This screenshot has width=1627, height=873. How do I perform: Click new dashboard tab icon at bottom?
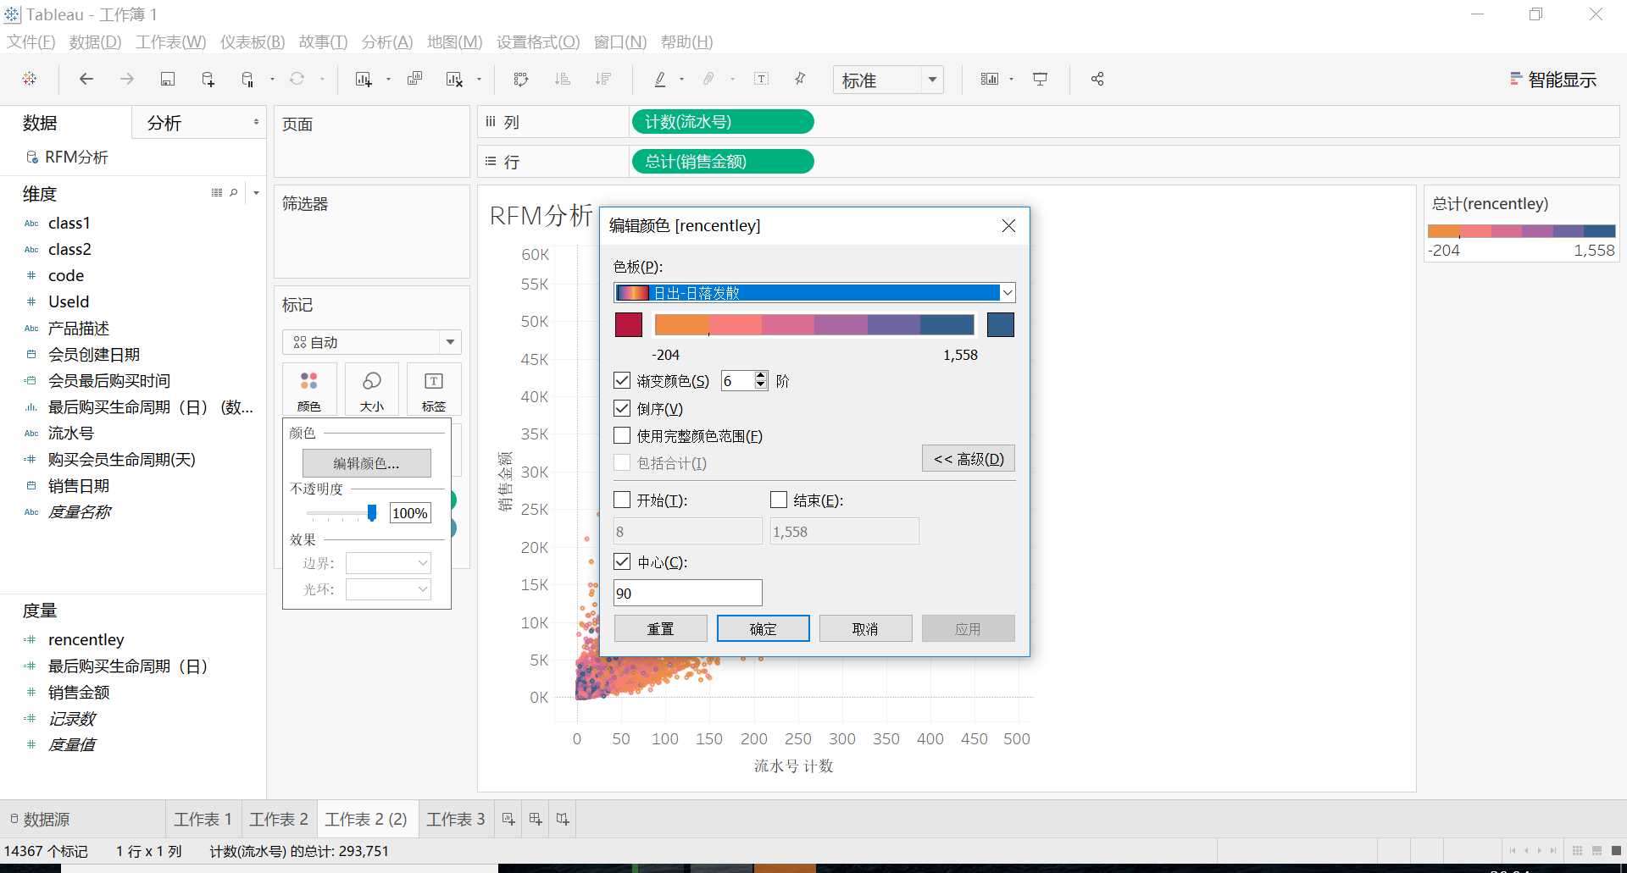(536, 819)
